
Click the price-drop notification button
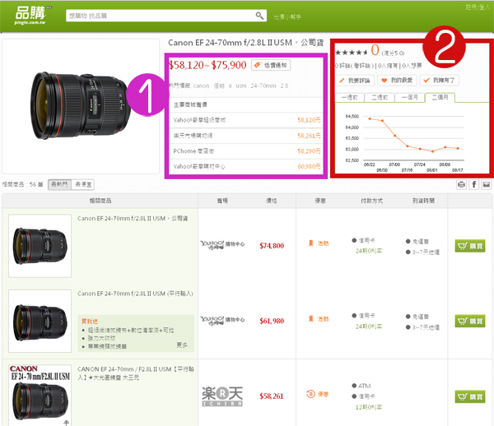tap(271, 65)
